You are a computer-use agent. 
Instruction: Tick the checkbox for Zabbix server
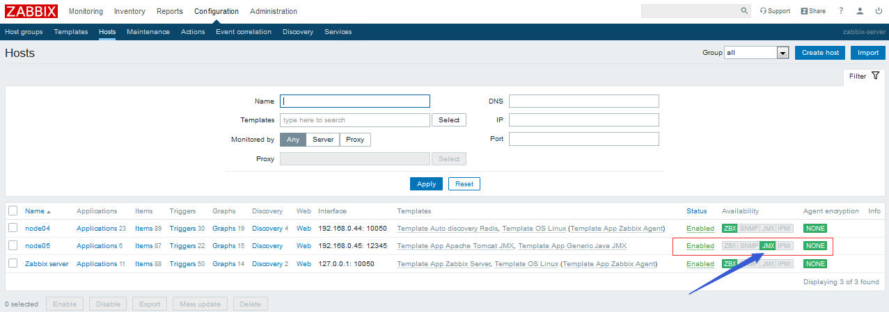pyautogui.click(x=13, y=263)
